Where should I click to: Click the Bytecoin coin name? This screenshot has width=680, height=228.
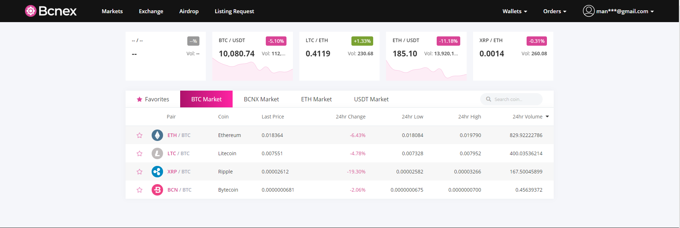point(228,190)
